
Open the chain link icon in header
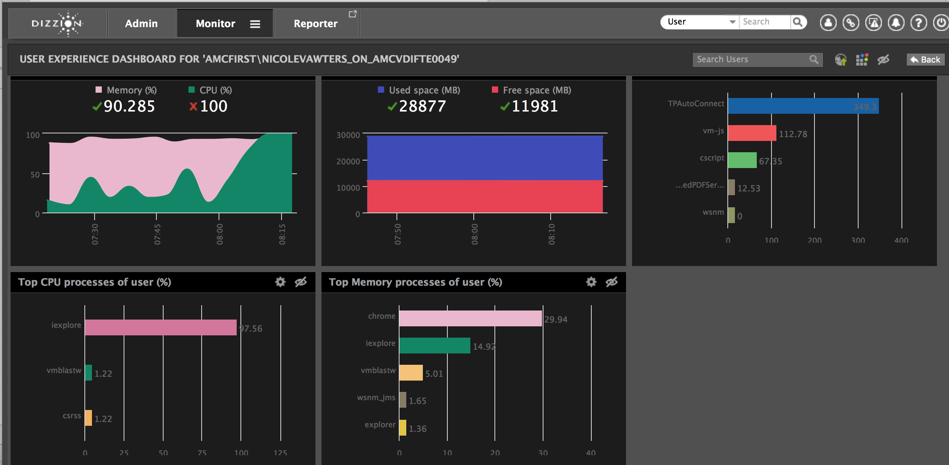point(851,23)
